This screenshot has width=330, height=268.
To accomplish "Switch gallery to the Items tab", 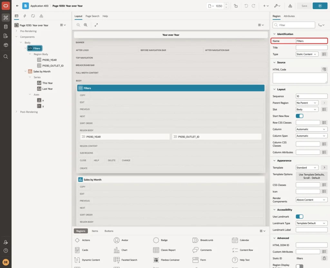I will click(x=95, y=231).
